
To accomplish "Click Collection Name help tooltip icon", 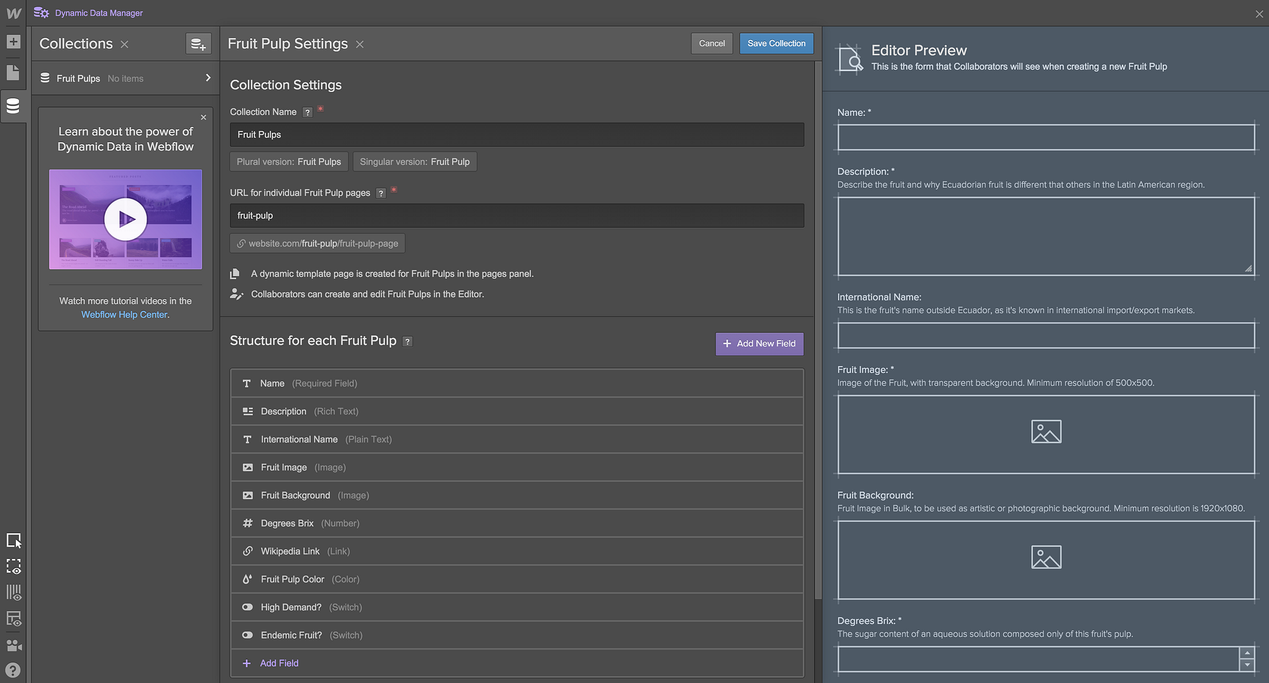I will tap(308, 112).
